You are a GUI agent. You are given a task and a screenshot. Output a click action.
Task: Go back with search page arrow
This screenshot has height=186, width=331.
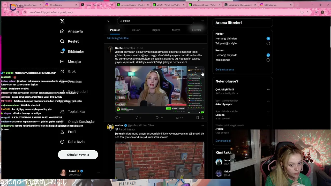tap(109, 21)
